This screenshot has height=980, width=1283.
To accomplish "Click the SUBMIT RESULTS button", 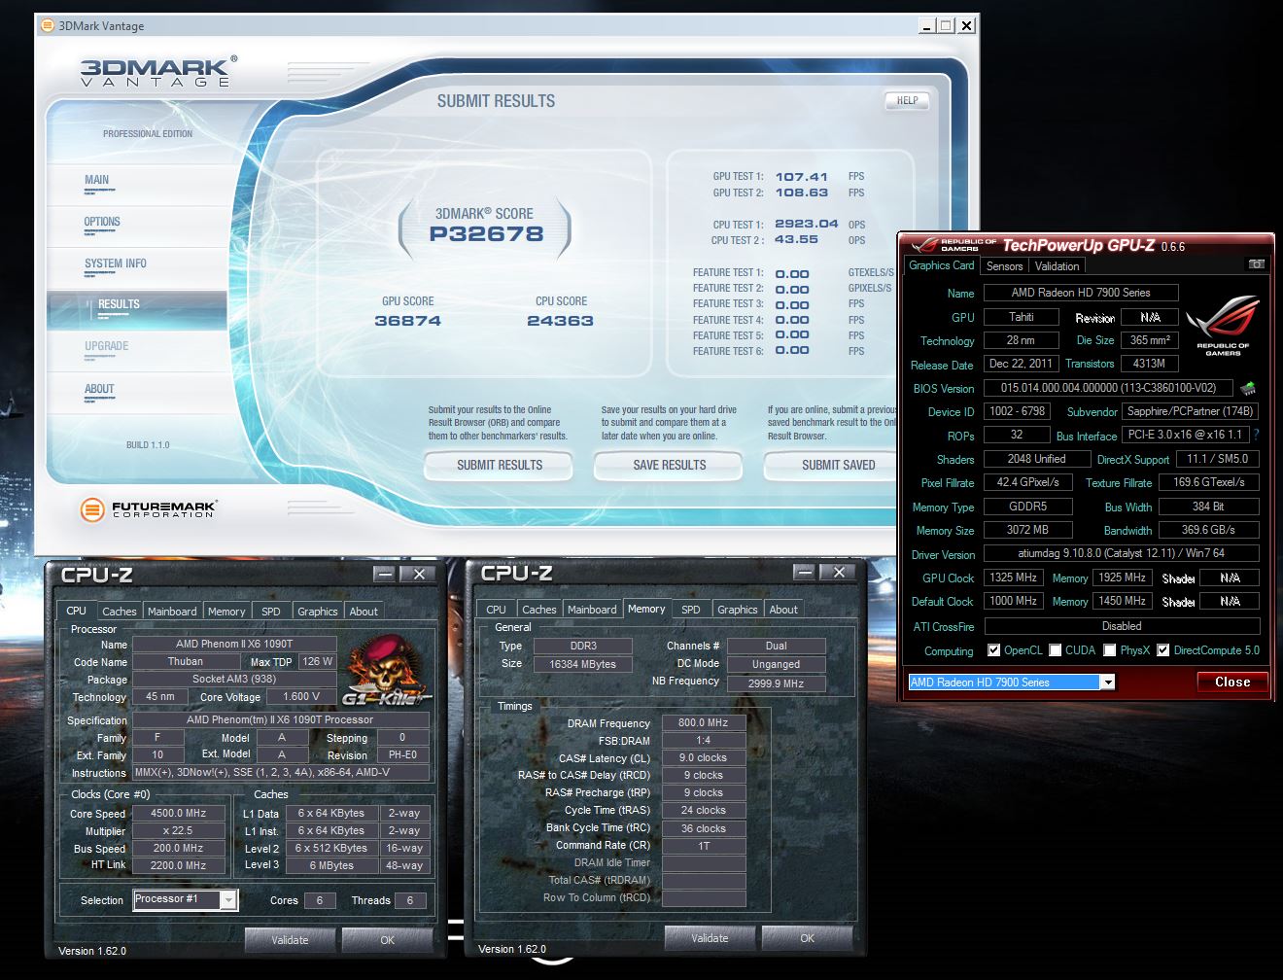I will (500, 465).
